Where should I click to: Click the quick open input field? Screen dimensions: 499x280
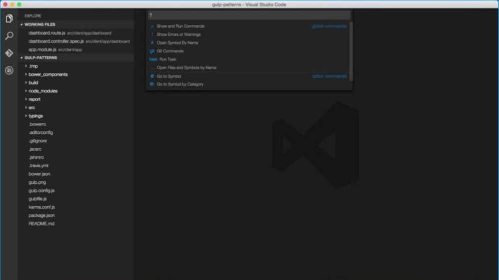point(249,15)
